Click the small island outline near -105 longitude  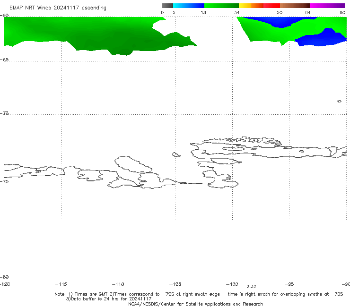[x=176, y=154]
